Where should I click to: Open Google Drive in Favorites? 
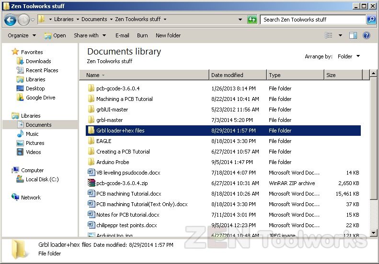point(40,98)
